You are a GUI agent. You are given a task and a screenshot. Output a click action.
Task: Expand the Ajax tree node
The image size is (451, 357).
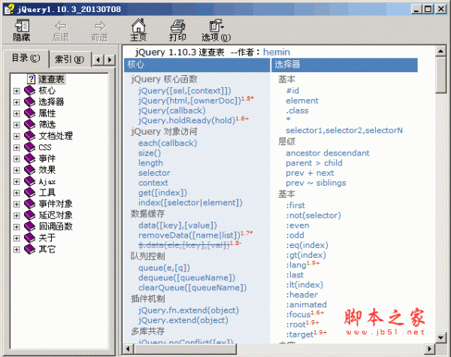pyautogui.click(x=17, y=182)
